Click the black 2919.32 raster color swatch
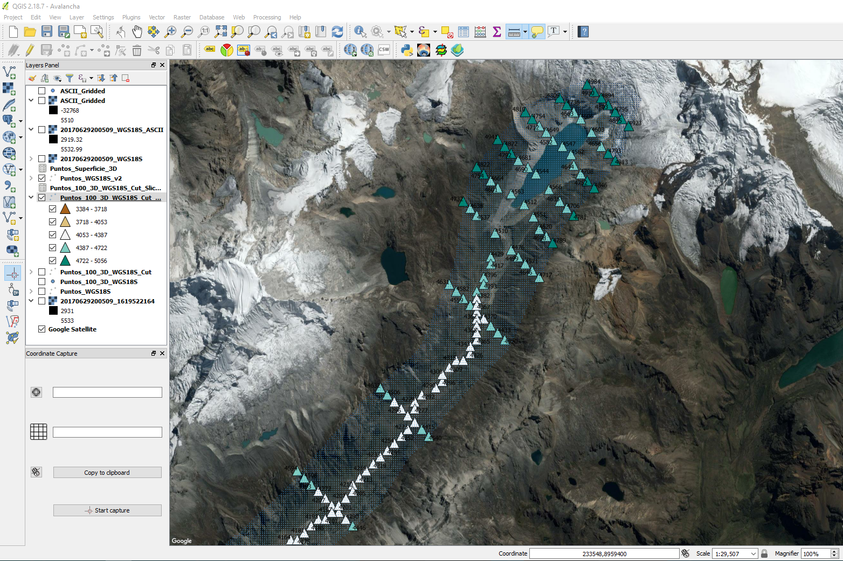843x561 pixels. tap(53, 140)
